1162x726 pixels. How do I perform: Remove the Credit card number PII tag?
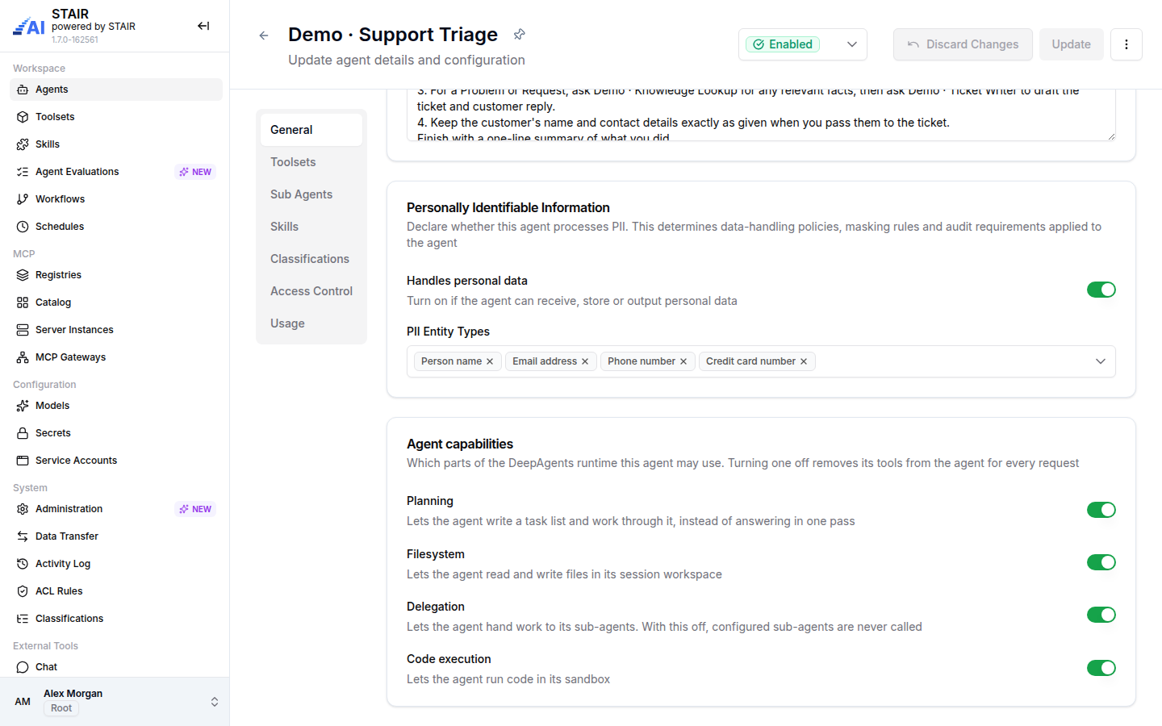click(804, 361)
